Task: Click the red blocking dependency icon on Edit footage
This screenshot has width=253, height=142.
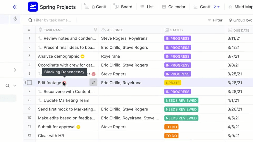Action: point(64,83)
